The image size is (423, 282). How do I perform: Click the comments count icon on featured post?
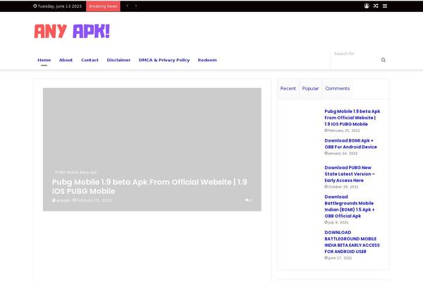(x=248, y=200)
